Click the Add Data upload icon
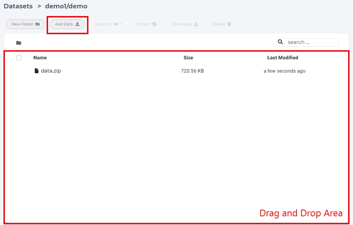 click(x=77, y=24)
